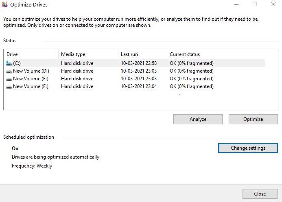282x202 pixels.
Task: Minimize the Optimize Drives window
Action: click(x=236, y=4)
